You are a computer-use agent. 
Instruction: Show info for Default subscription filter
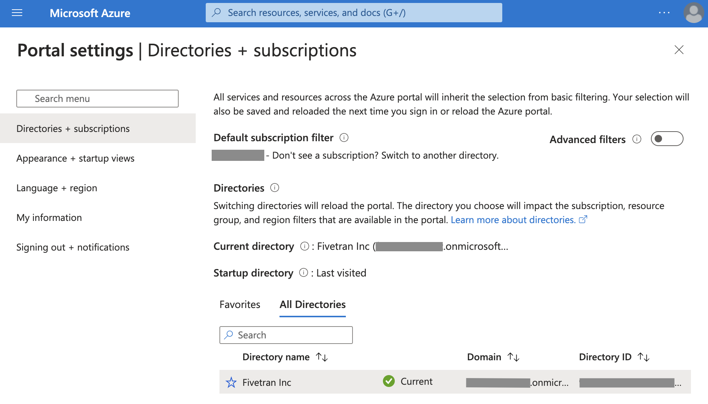344,138
